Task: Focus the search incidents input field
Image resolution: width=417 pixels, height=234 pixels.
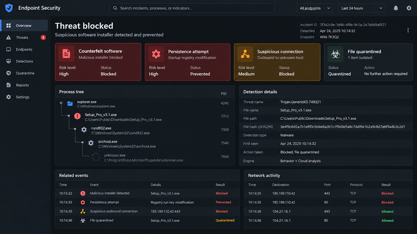Action: click(x=192, y=8)
